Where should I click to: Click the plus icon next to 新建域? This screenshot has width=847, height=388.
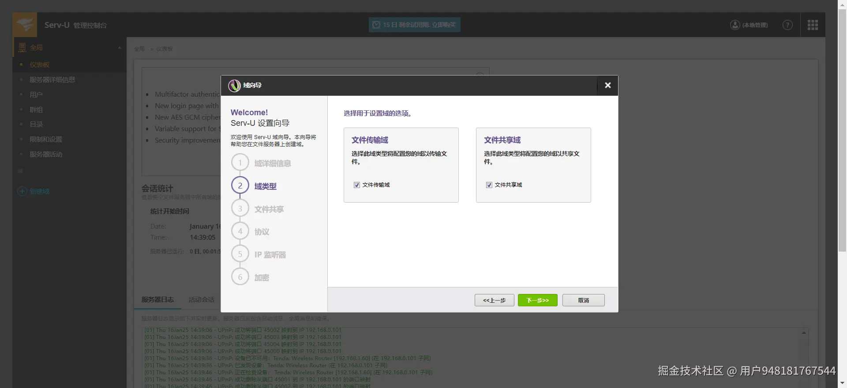tap(22, 191)
